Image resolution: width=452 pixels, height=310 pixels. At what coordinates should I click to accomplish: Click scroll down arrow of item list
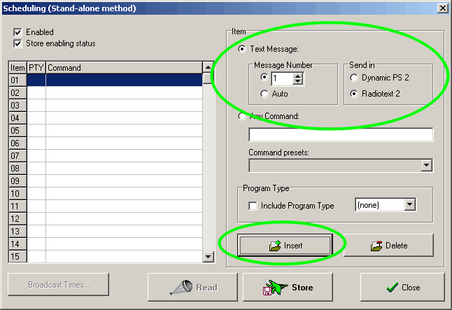pos(208,256)
